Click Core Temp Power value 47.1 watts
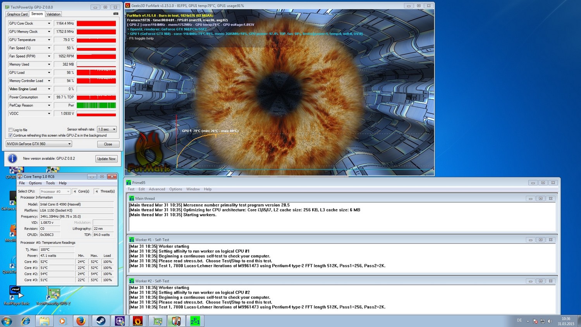This screenshot has height=327, width=581. (x=57, y=256)
